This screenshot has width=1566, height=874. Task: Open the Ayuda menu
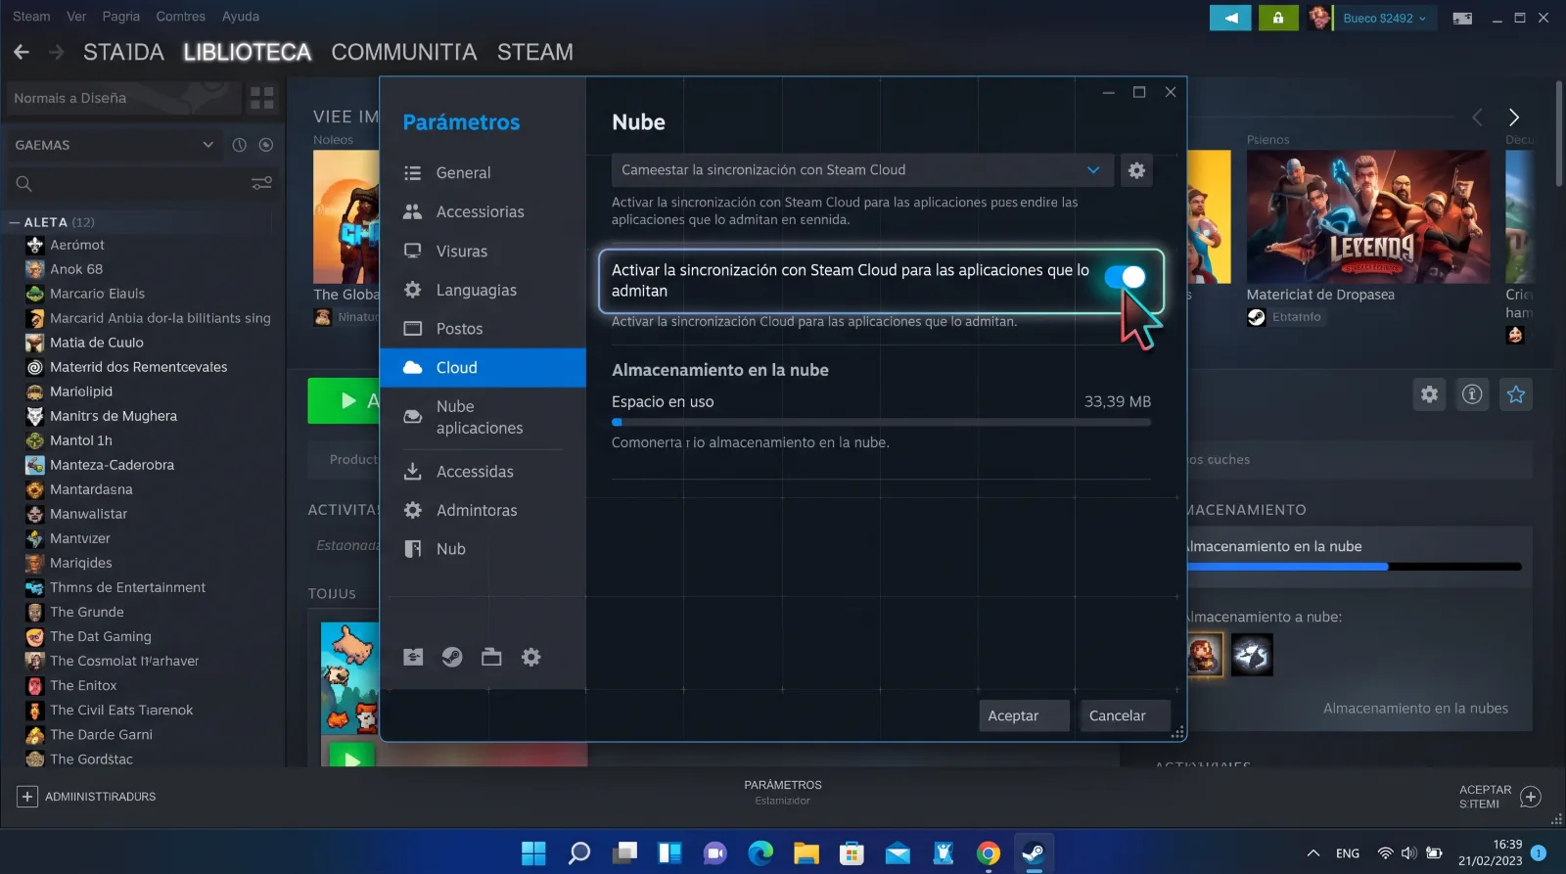click(x=241, y=17)
